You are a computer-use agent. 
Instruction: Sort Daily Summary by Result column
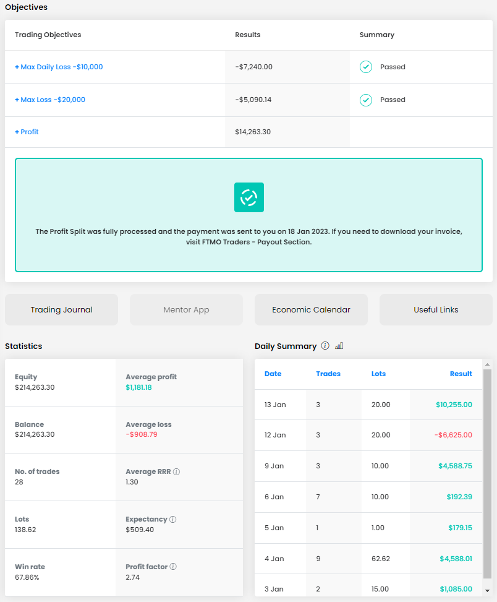click(461, 374)
